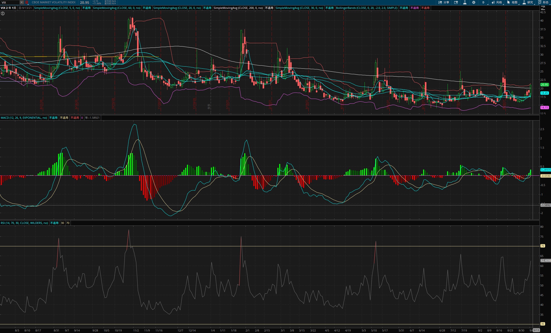Click the red symbol link indicator
Image resolution: width=551 pixels, height=333 pixels.
tap(27, 2)
